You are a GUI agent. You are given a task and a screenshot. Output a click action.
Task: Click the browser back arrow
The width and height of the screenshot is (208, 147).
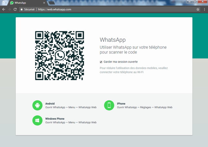point(4,9)
